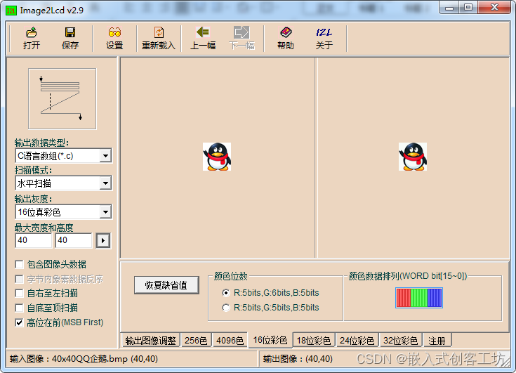
Task: Click the input penguin image preview
Action: click(217, 157)
